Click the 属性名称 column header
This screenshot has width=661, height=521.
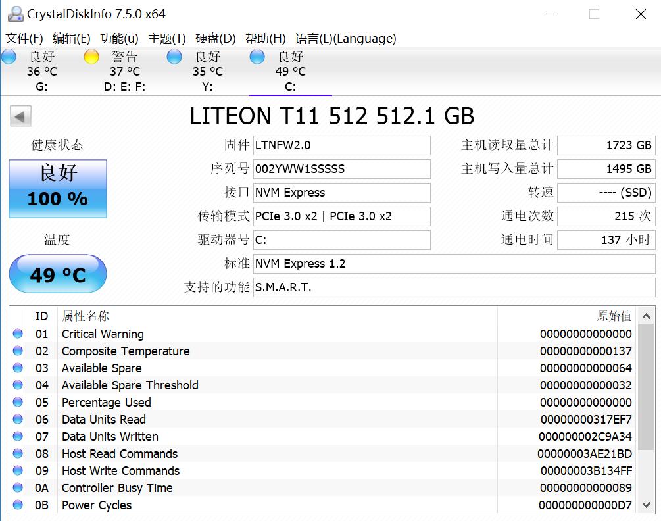[x=86, y=316]
